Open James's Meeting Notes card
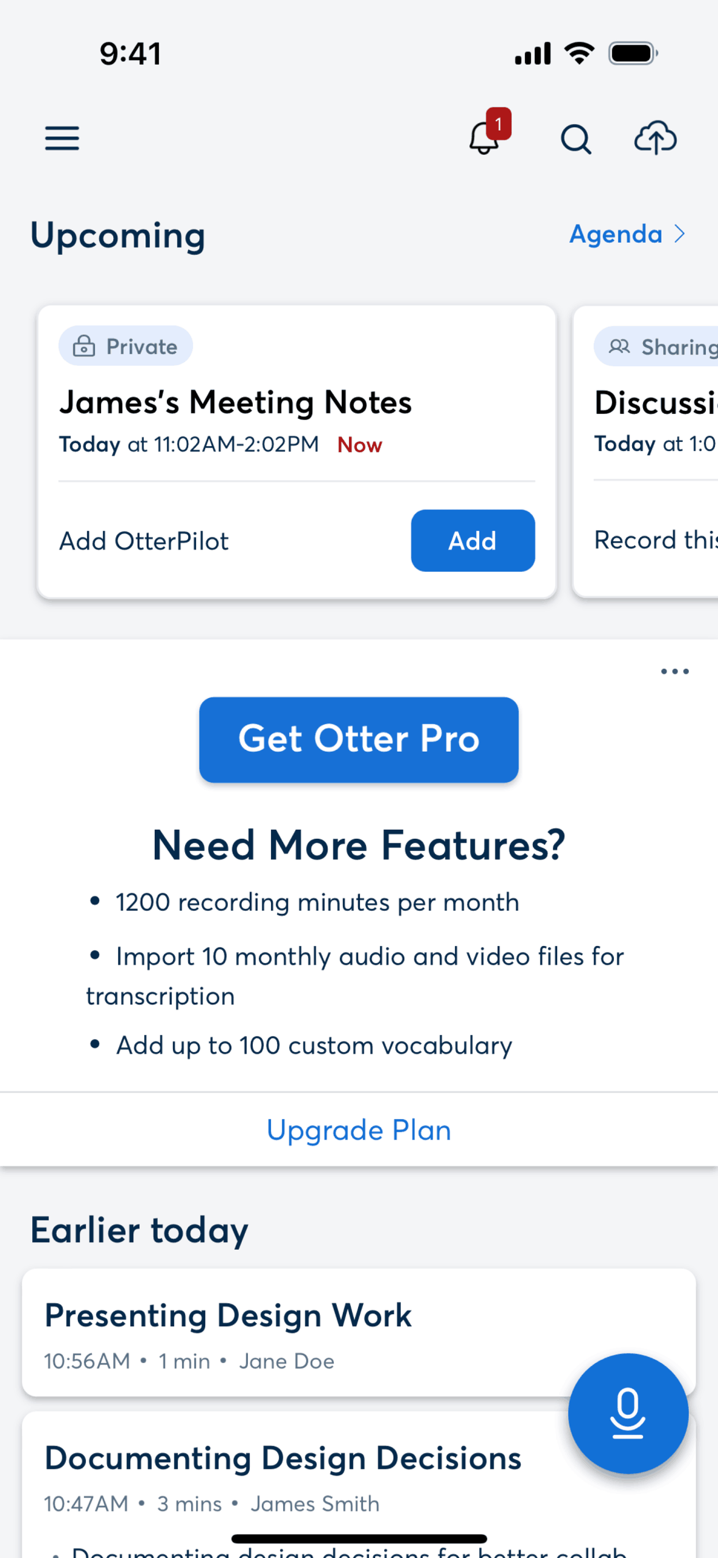The width and height of the screenshot is (718, 1558). 296,452
